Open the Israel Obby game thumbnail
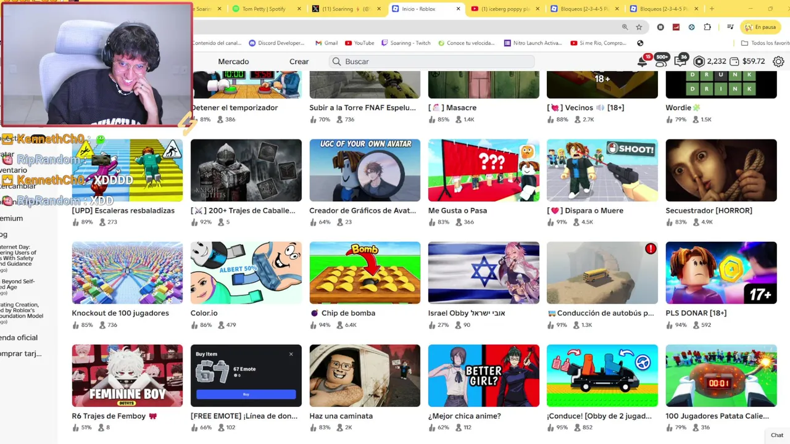The width and height of the screenshot is (790, 444). pos(484,273)
